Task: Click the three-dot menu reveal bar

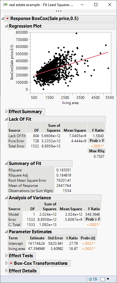Action: tap(59, 11)
